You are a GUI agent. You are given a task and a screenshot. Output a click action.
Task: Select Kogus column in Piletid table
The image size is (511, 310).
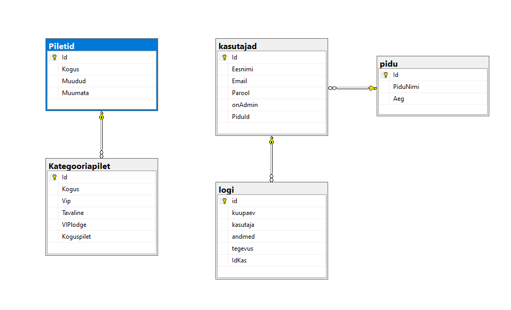click(102, 69)
